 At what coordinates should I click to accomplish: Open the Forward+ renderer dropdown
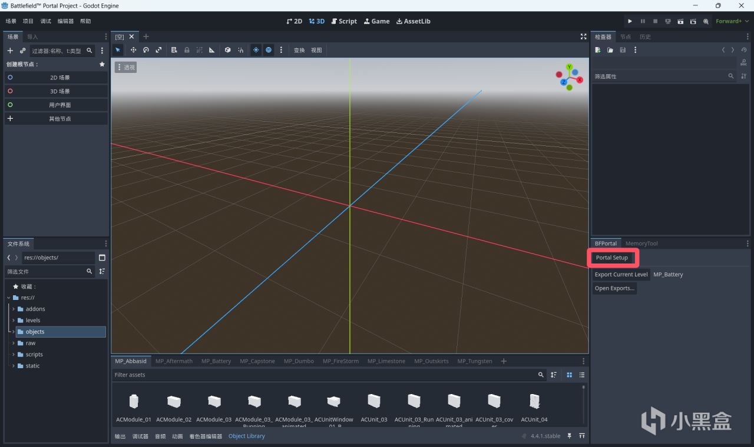(x=732, y=21)
